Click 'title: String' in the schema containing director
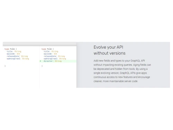Image resolution: width=173 pixels, height=130 pixels. pyautogui.click(x=51, y=51)
